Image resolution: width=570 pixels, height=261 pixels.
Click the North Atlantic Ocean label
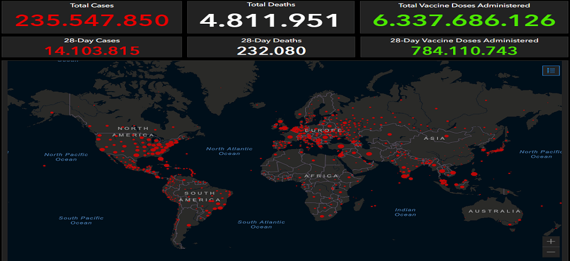230,151
